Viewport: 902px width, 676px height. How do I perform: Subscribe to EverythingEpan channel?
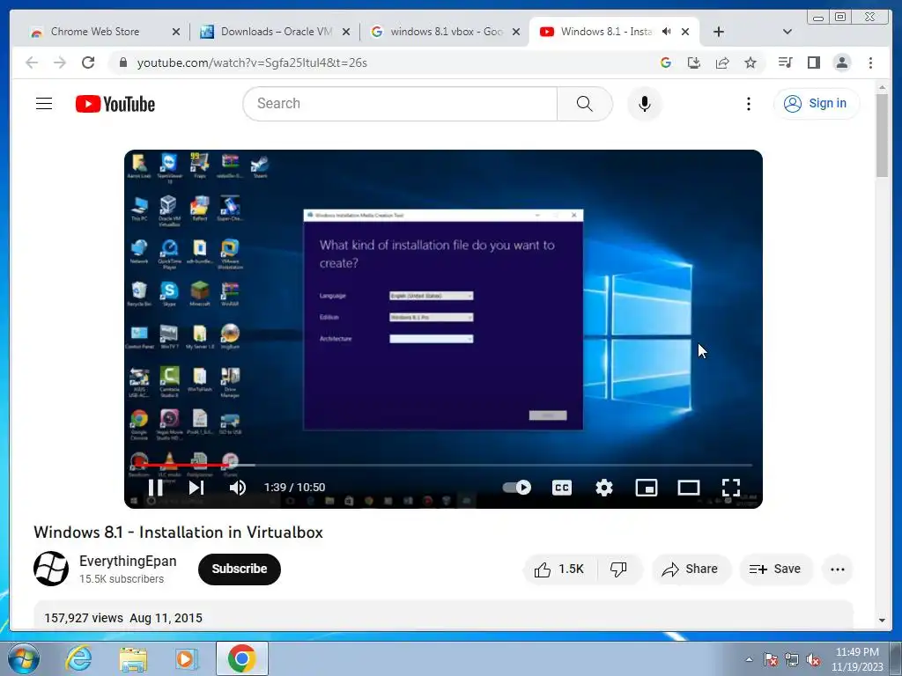[x=240, y=569]
